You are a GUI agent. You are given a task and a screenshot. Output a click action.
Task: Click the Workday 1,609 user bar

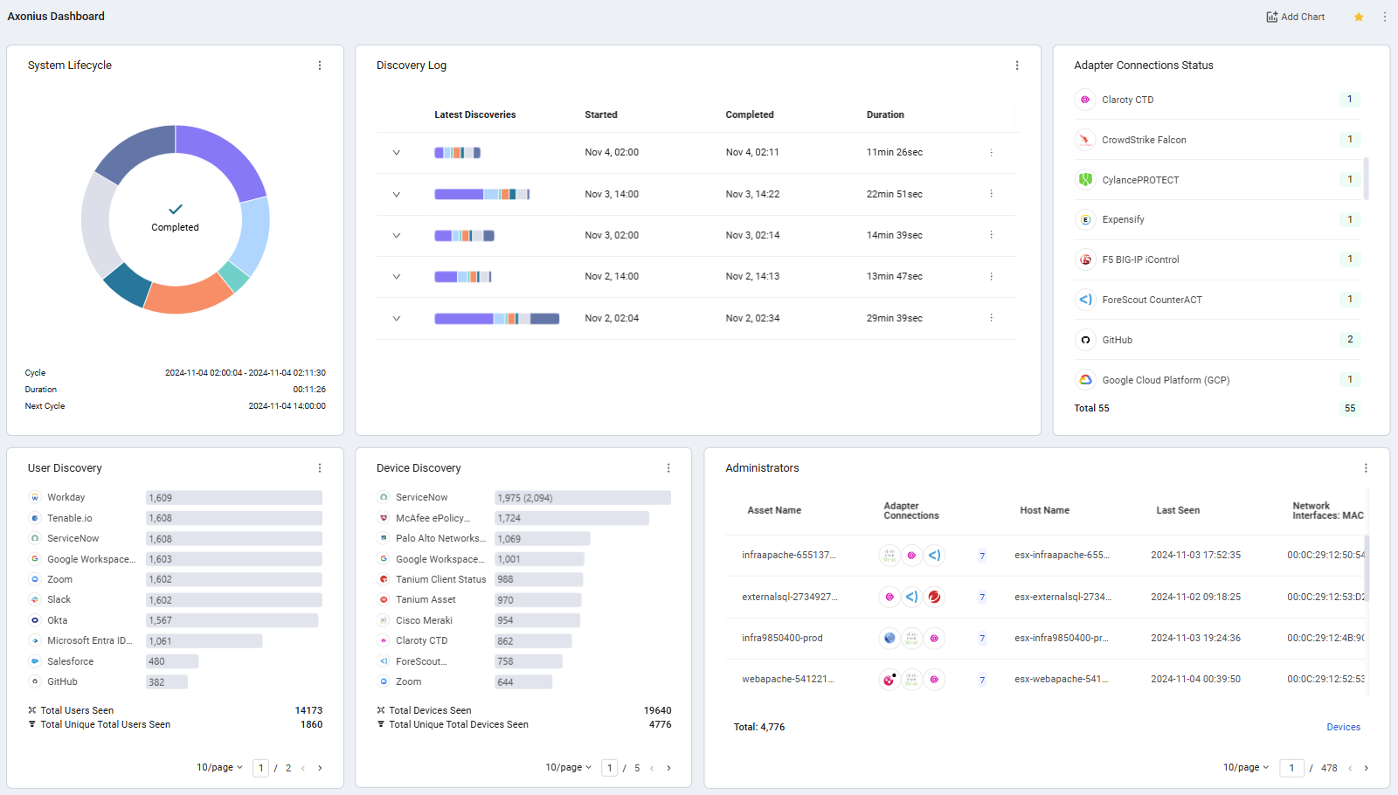234,498
